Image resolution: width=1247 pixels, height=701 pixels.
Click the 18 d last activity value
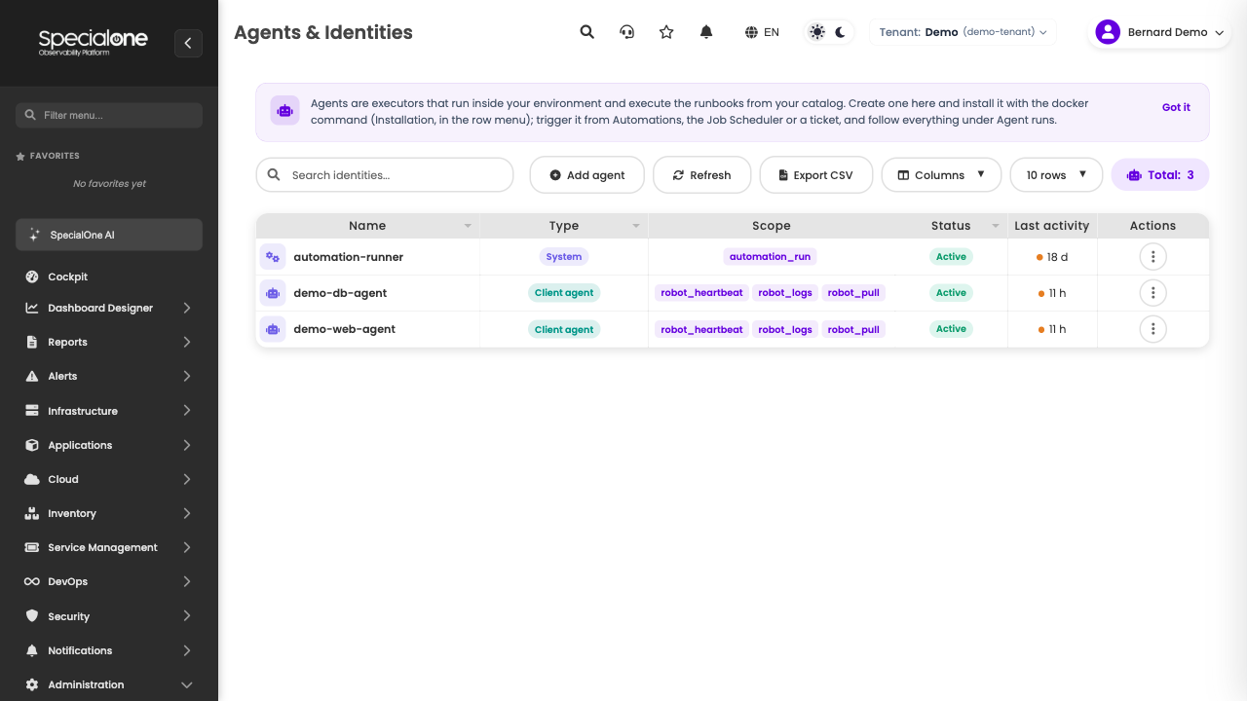coord(1057,257)
